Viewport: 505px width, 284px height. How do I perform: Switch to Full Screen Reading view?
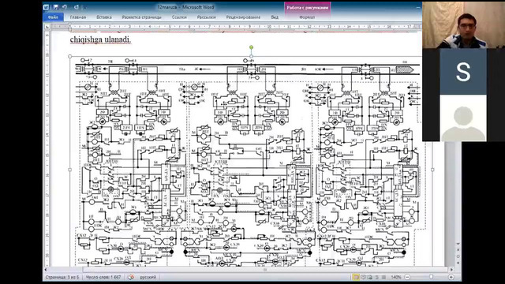tap(363, 277)
